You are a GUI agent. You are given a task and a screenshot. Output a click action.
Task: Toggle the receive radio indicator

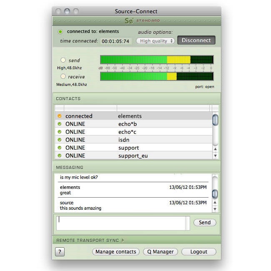coord(63,76)
